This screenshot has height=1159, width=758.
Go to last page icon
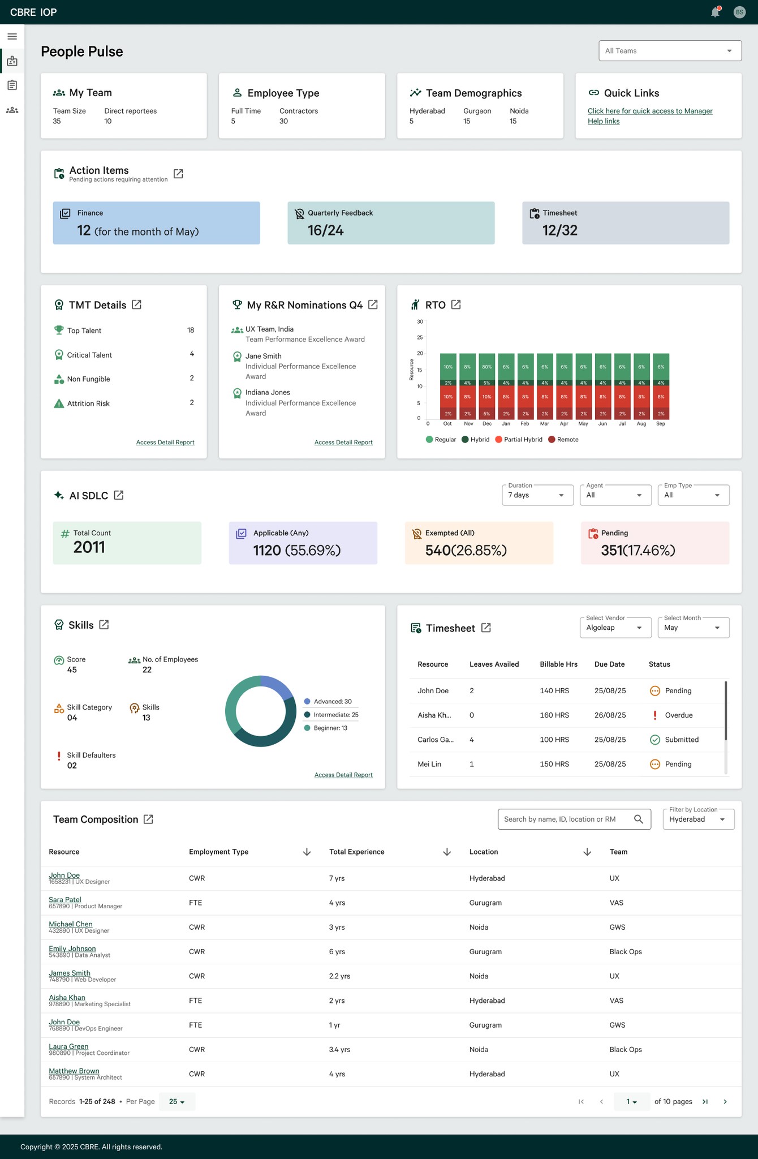(705, 1101)
